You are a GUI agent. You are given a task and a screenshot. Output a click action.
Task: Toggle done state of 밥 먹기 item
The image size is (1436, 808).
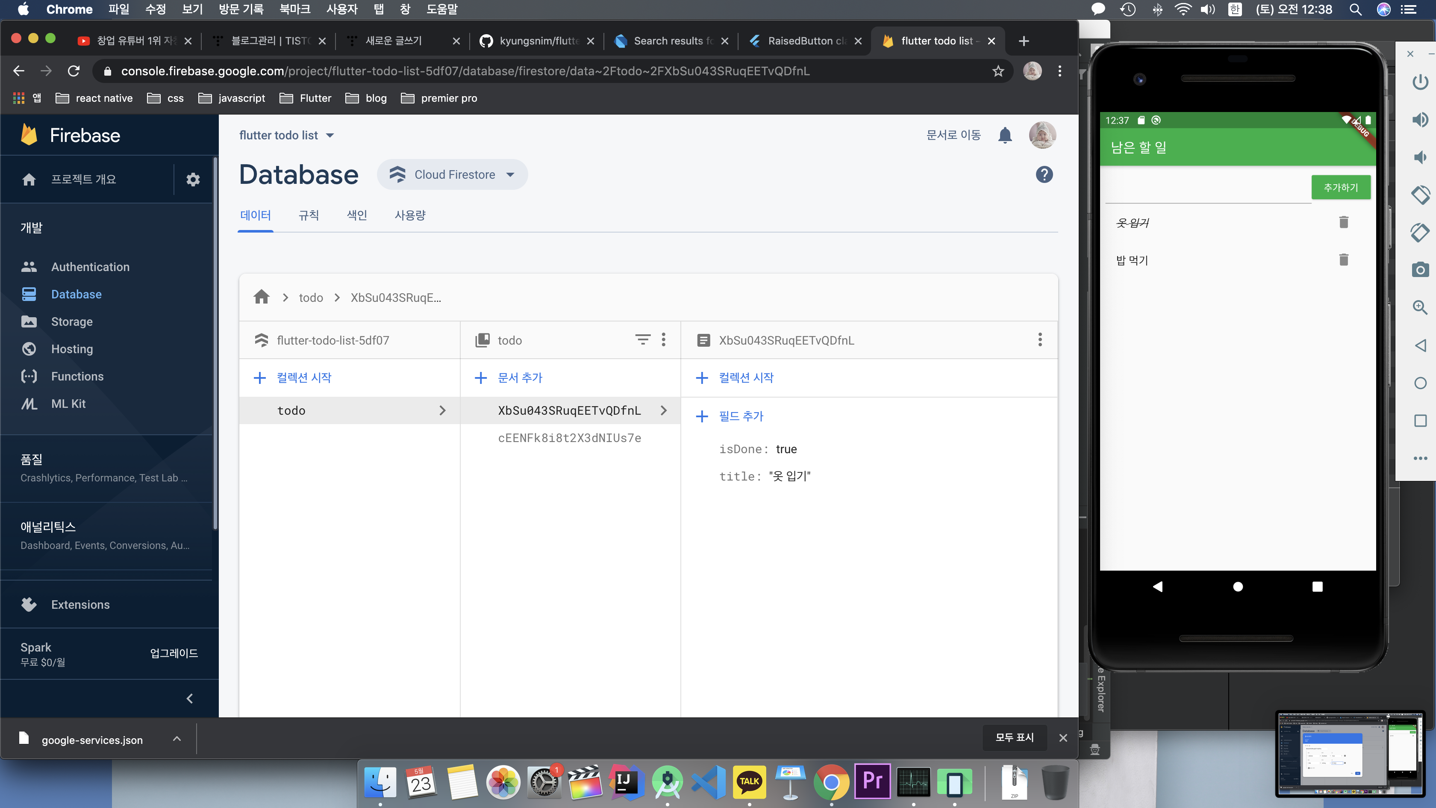(1132, 260)
